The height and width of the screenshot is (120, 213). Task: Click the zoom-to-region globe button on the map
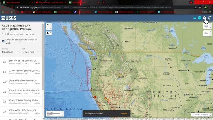click(x=48, y=33)
